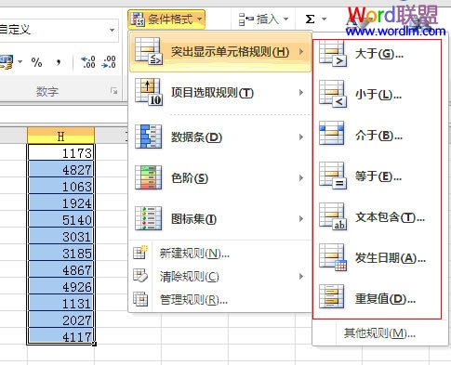Click the highlight cells rules icon
Viewport: 451px width, 365px height.
pos(149,51)
